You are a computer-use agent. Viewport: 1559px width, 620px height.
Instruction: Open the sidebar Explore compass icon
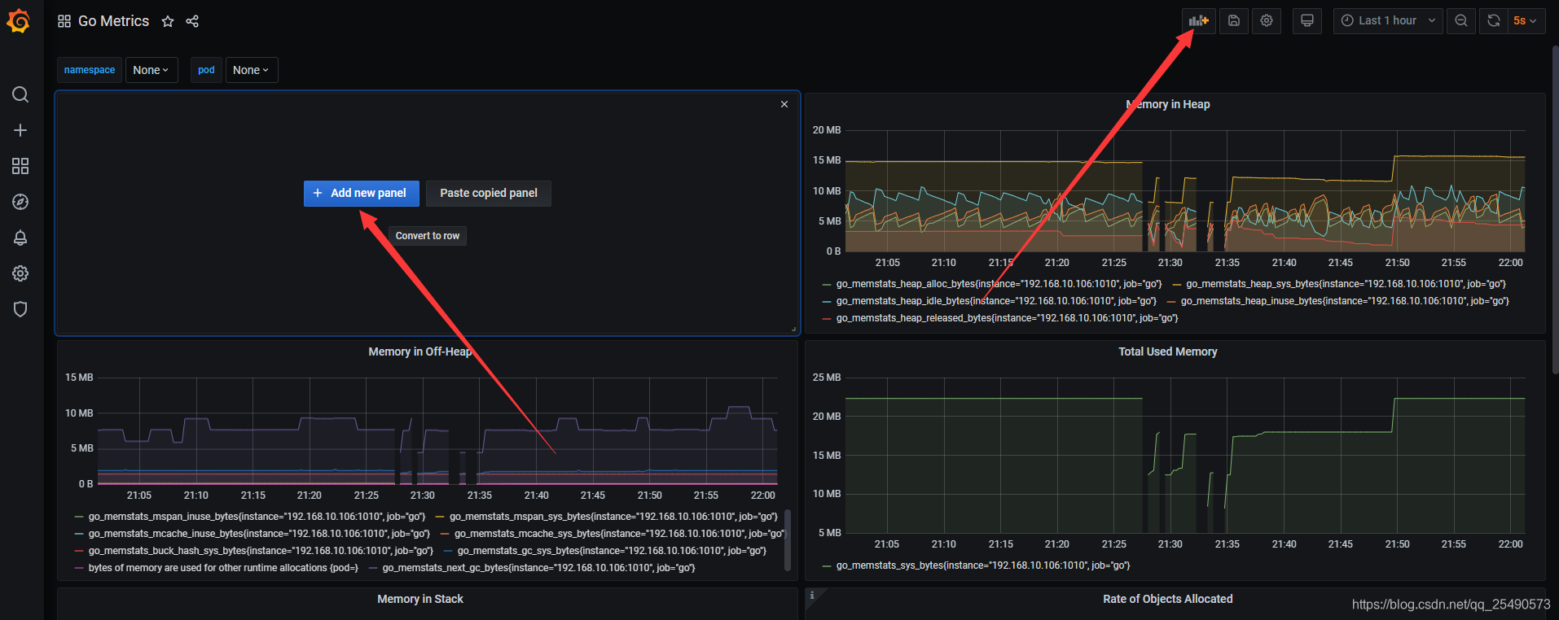tap(20, 202)
